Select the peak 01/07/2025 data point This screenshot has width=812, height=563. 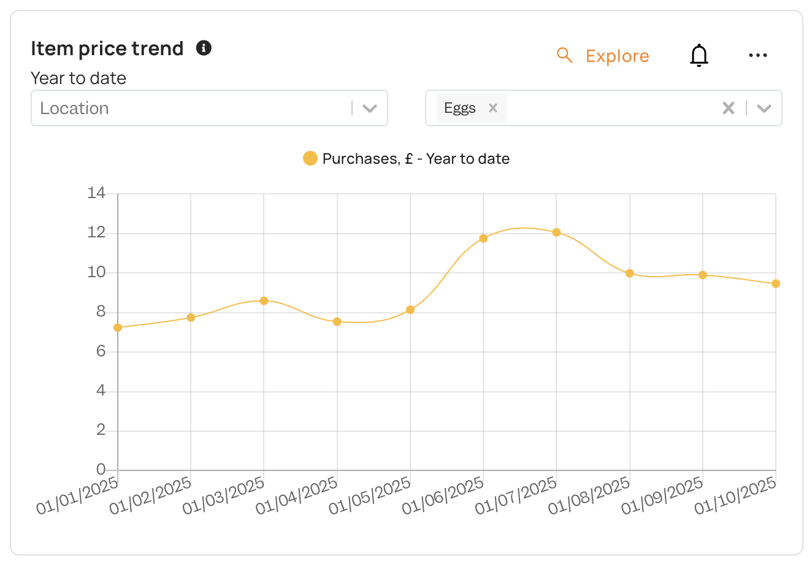[x=556, y=232]
